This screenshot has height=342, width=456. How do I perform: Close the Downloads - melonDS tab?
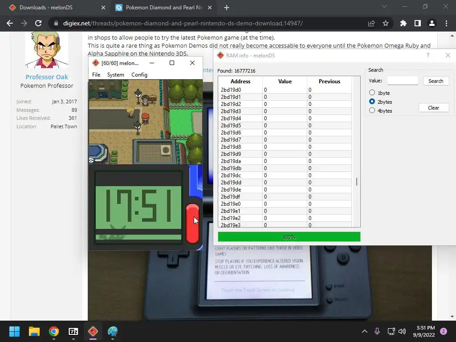pos(103,8)
